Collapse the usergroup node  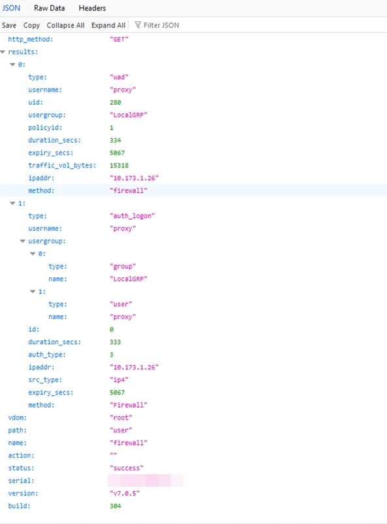[23, 241]
